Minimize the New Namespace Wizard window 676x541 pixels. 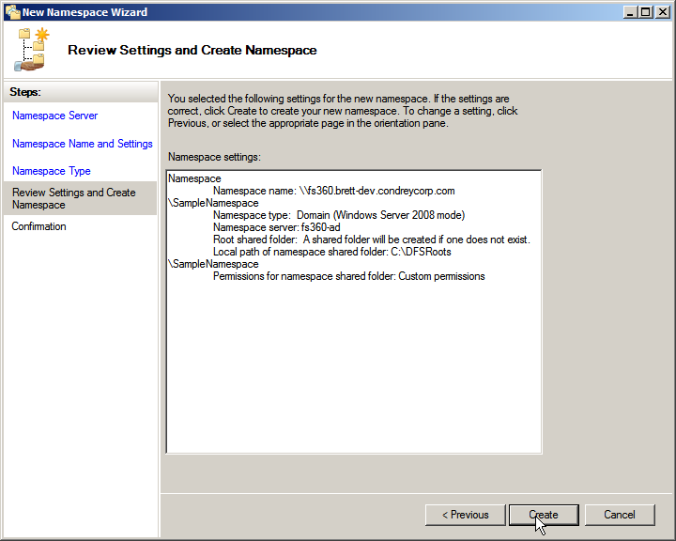pyautogui.click(x=630, y=12)
